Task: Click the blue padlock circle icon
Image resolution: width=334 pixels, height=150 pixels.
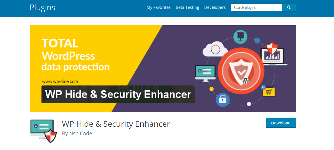Action: point(223,100)
